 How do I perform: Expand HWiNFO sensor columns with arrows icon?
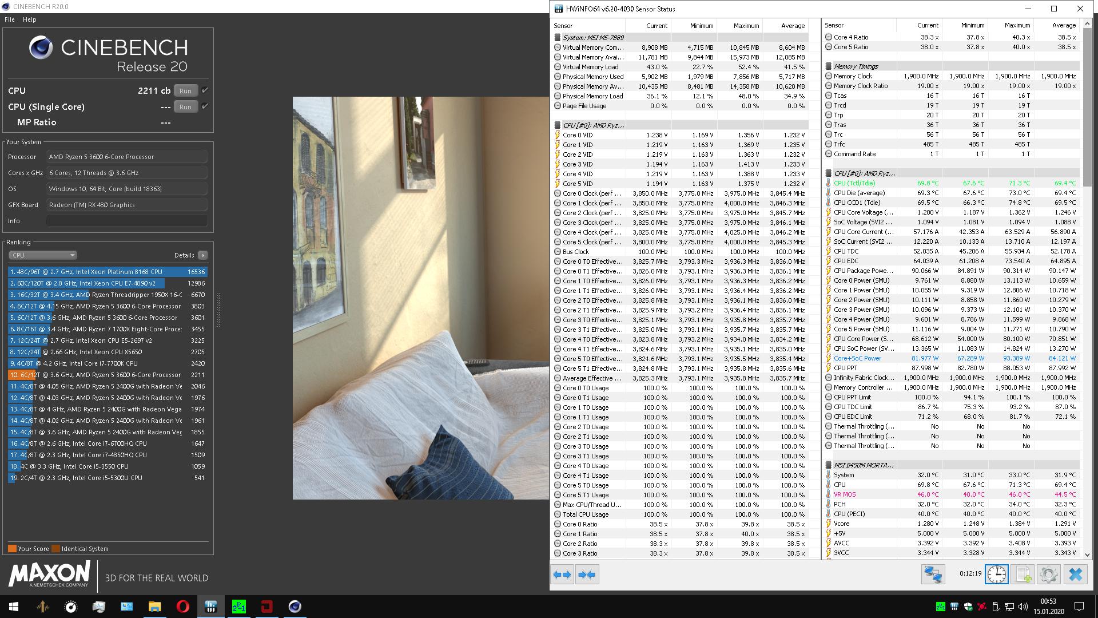pos(562,575)
